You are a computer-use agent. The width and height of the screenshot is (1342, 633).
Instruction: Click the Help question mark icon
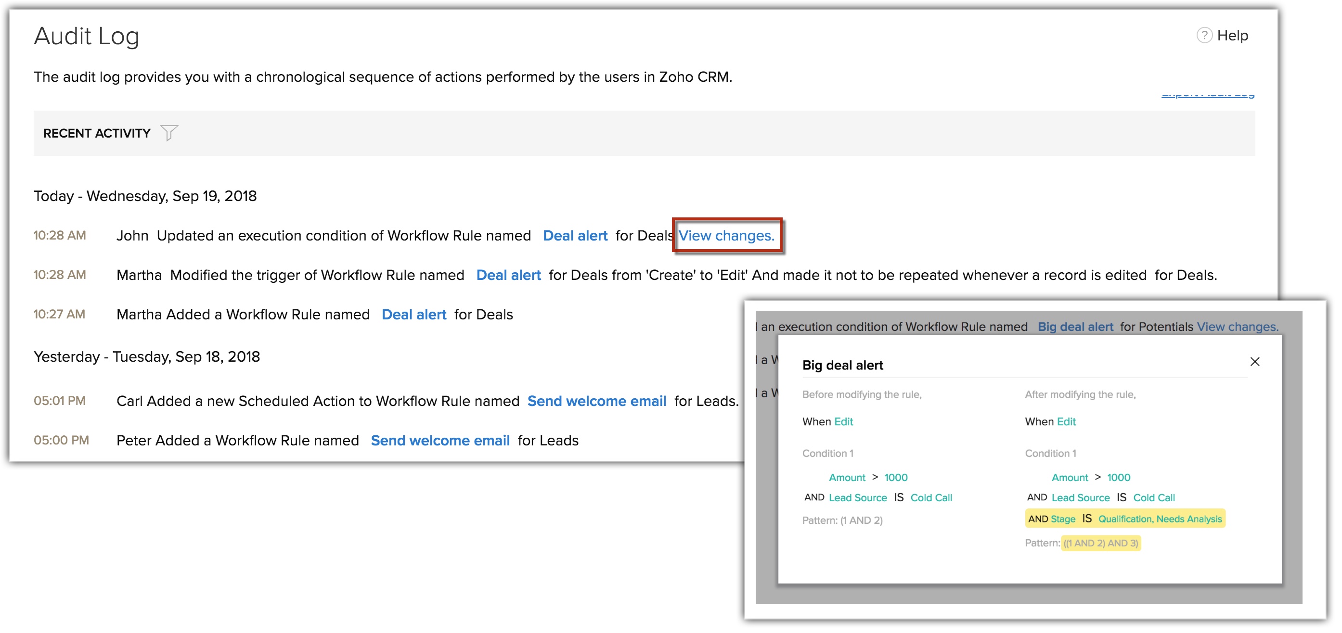(x=1204, y=36)
